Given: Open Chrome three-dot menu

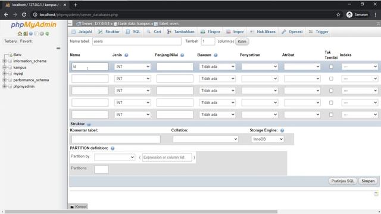Looking at the screenshot, I should point(376,15).
